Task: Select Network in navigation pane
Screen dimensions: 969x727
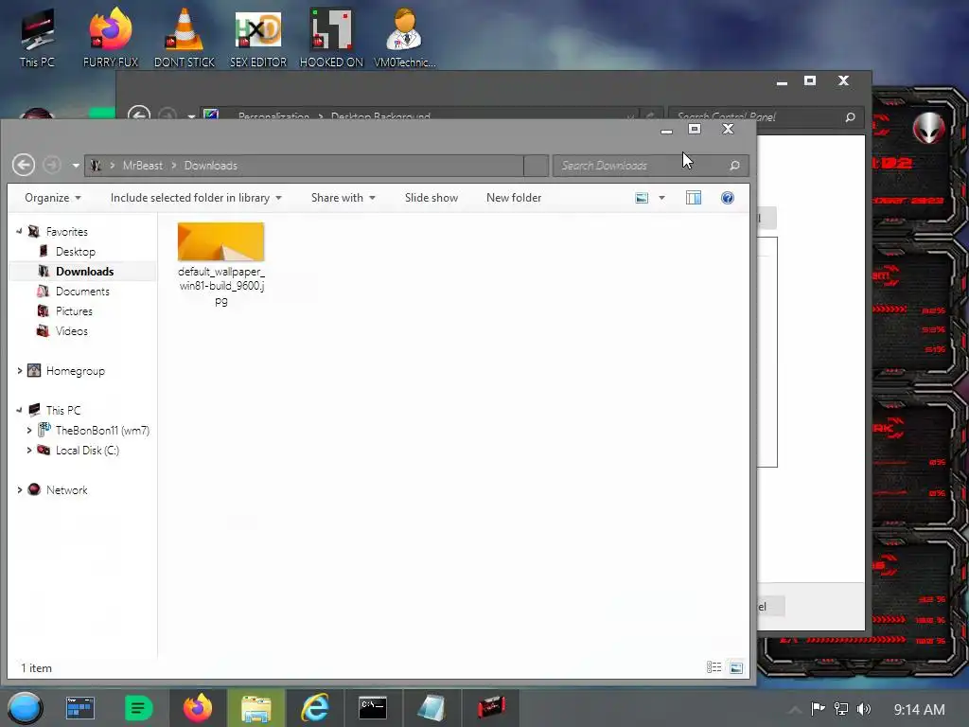Action: [x=67, y=489]
